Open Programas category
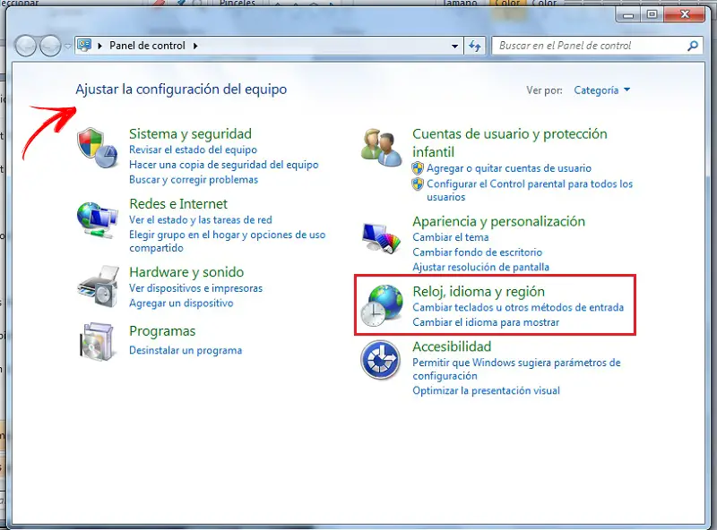The width and height of the screenshot is (717, 530). pyautogui.click(x=162, y=330)
